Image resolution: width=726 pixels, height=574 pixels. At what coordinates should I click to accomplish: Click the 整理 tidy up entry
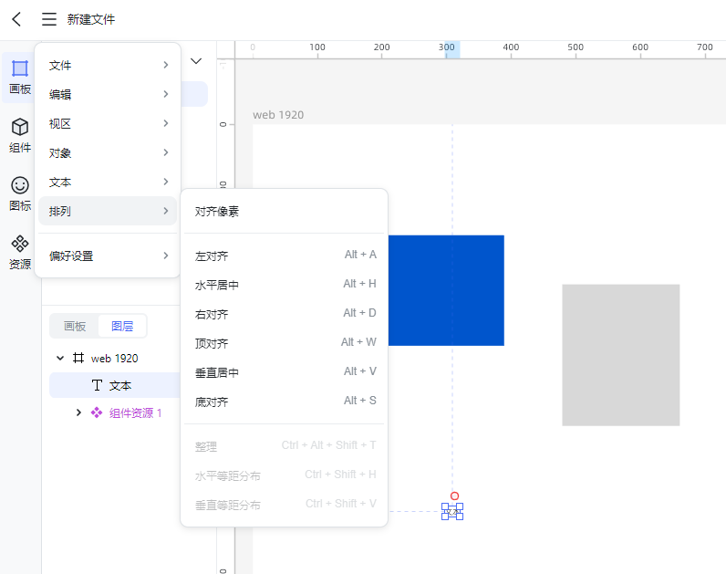pyautogui.click(x=285, y=446)
